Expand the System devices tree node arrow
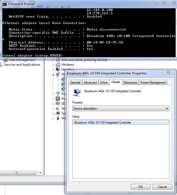This screenshot has height=195, width=177. click(53, 114)
